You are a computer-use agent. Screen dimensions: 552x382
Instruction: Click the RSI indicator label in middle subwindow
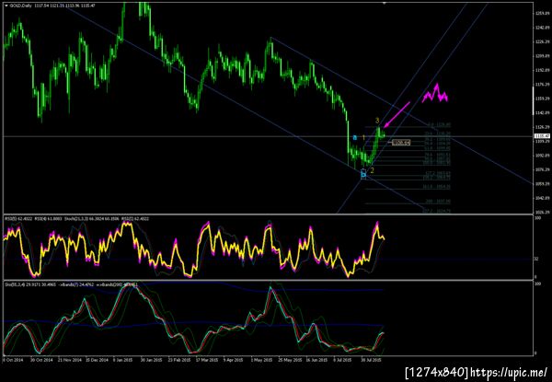pos(76,219)
